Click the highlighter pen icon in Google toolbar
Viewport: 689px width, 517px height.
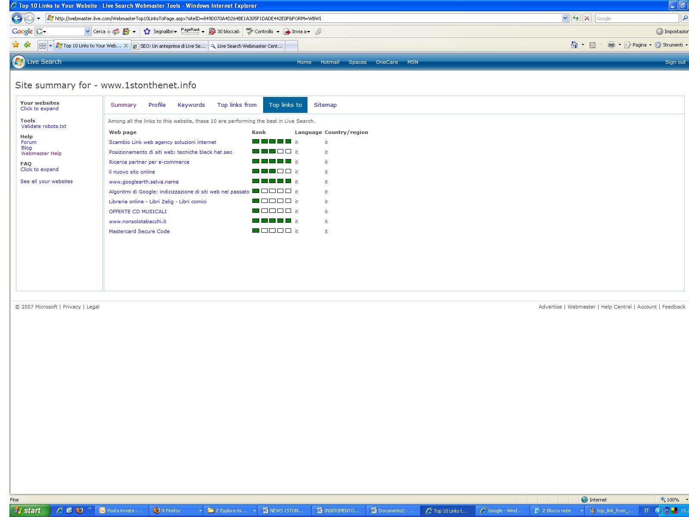(318, 31)
